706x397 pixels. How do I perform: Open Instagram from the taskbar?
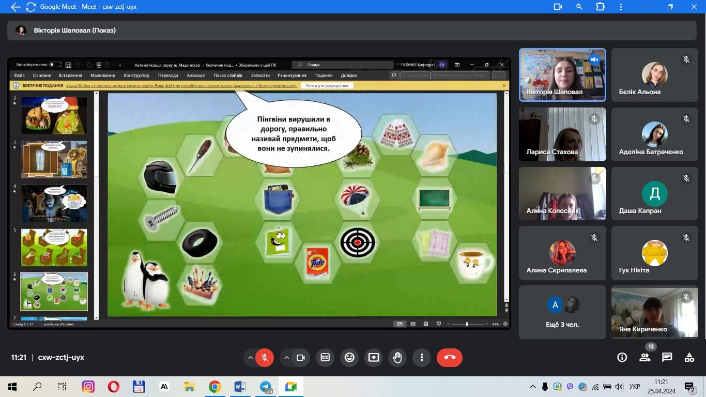point(88,386)
